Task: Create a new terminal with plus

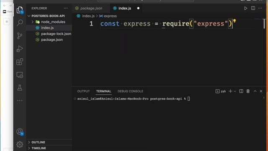Action: coord(230,91)
